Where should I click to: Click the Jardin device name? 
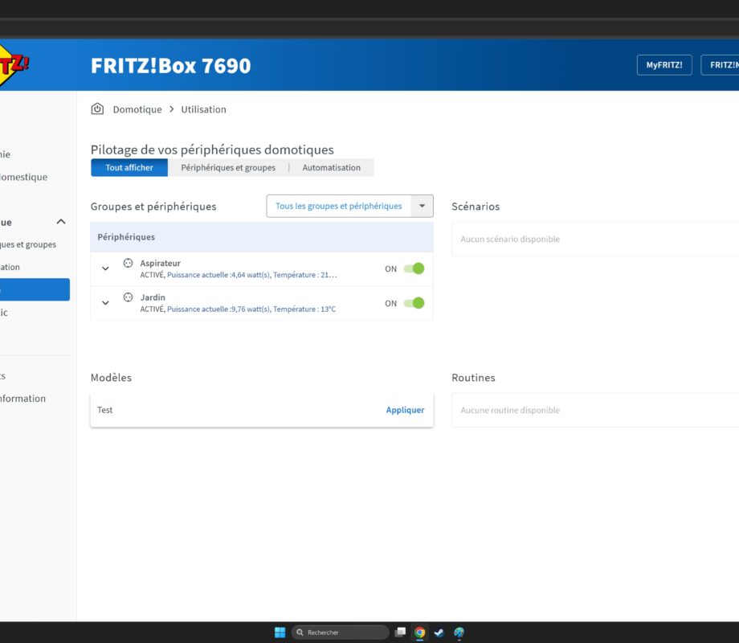(153, 297)
